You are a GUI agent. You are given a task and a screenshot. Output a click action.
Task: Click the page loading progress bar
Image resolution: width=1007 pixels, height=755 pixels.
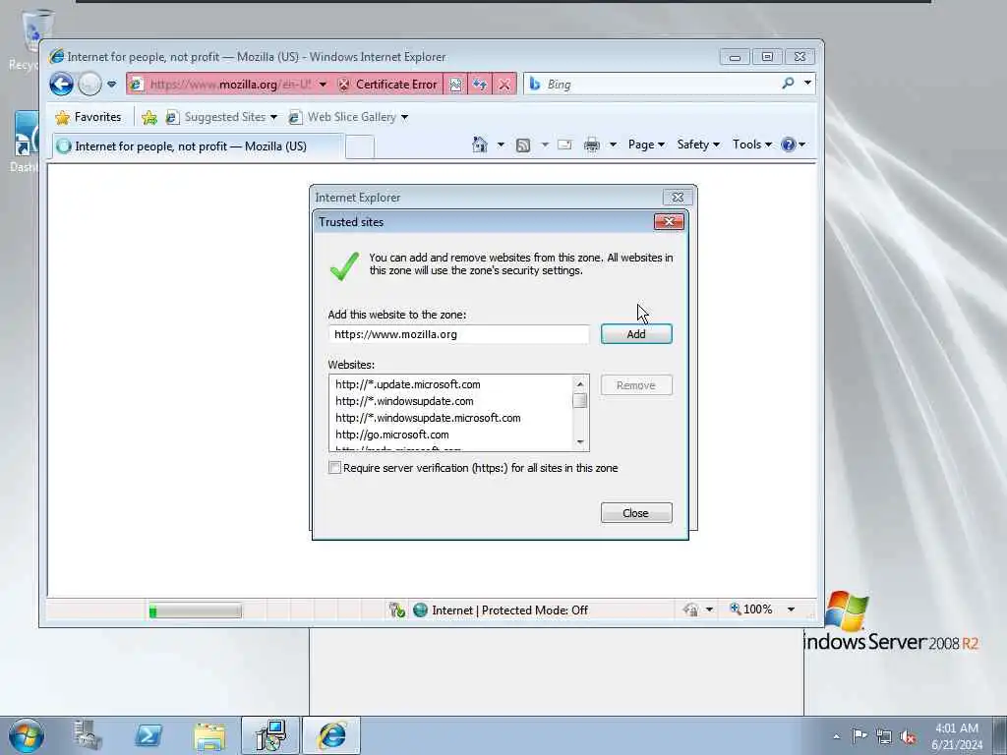coord(196,610)
